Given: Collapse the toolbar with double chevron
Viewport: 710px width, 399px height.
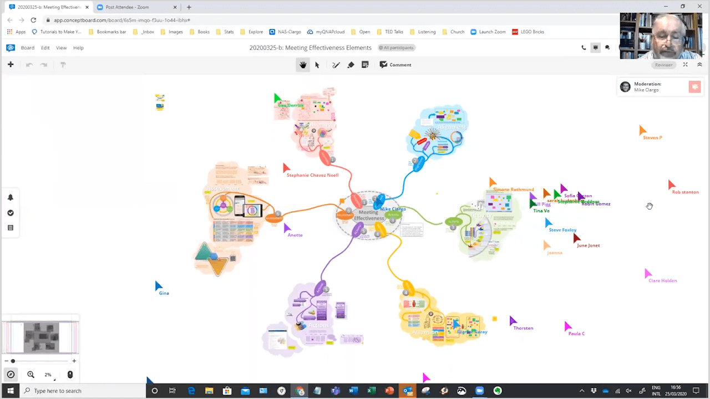Looking at the screenshot, I should pos(699,65).
